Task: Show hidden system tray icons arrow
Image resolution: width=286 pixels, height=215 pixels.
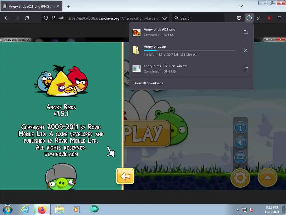Action: pyautogui.click(x=237, y=210)
